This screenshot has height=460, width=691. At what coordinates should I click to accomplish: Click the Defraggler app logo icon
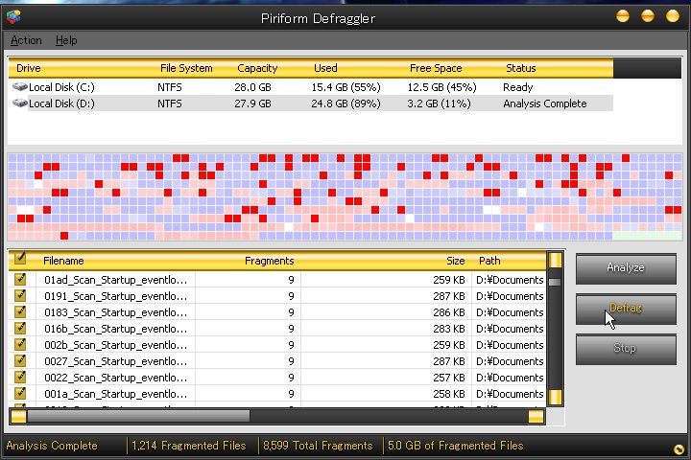[x=13, y=16]
